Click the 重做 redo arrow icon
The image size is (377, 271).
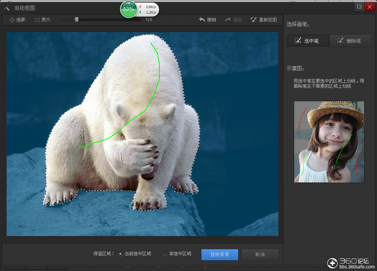(228, 20)
